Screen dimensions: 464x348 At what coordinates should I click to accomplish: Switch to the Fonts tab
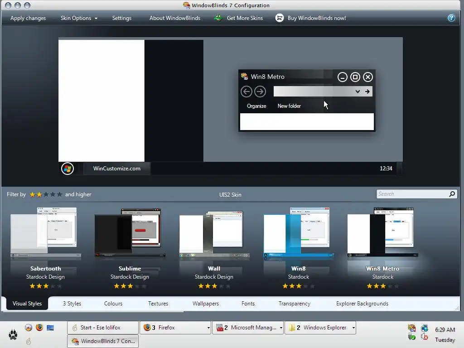[x=248, y=303]
